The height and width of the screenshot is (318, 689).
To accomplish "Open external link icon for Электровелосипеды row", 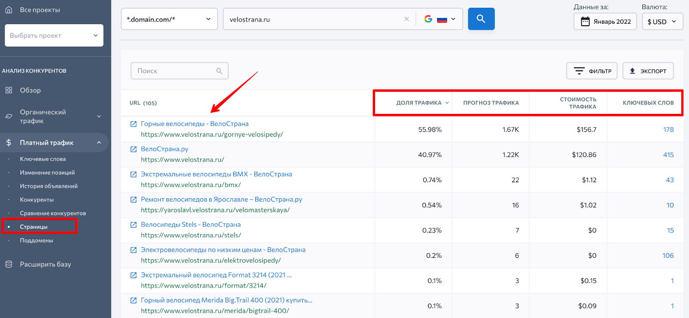I will click(133, 250).
